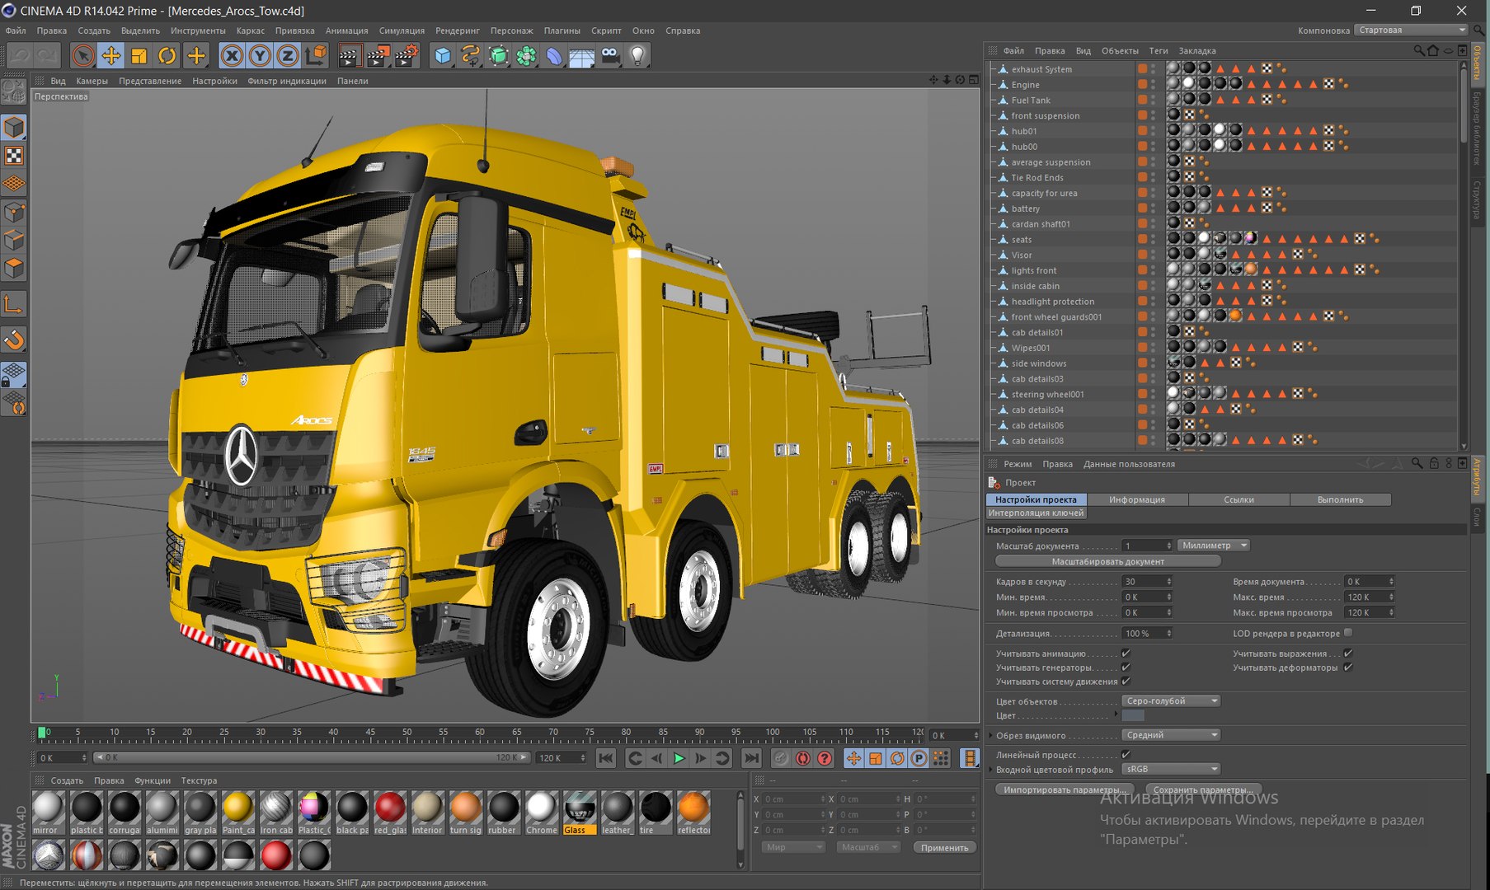Screen dimensions: 1490x890
Task: Uncheck Учитывать деформаторы
Action: point(1348,667)
